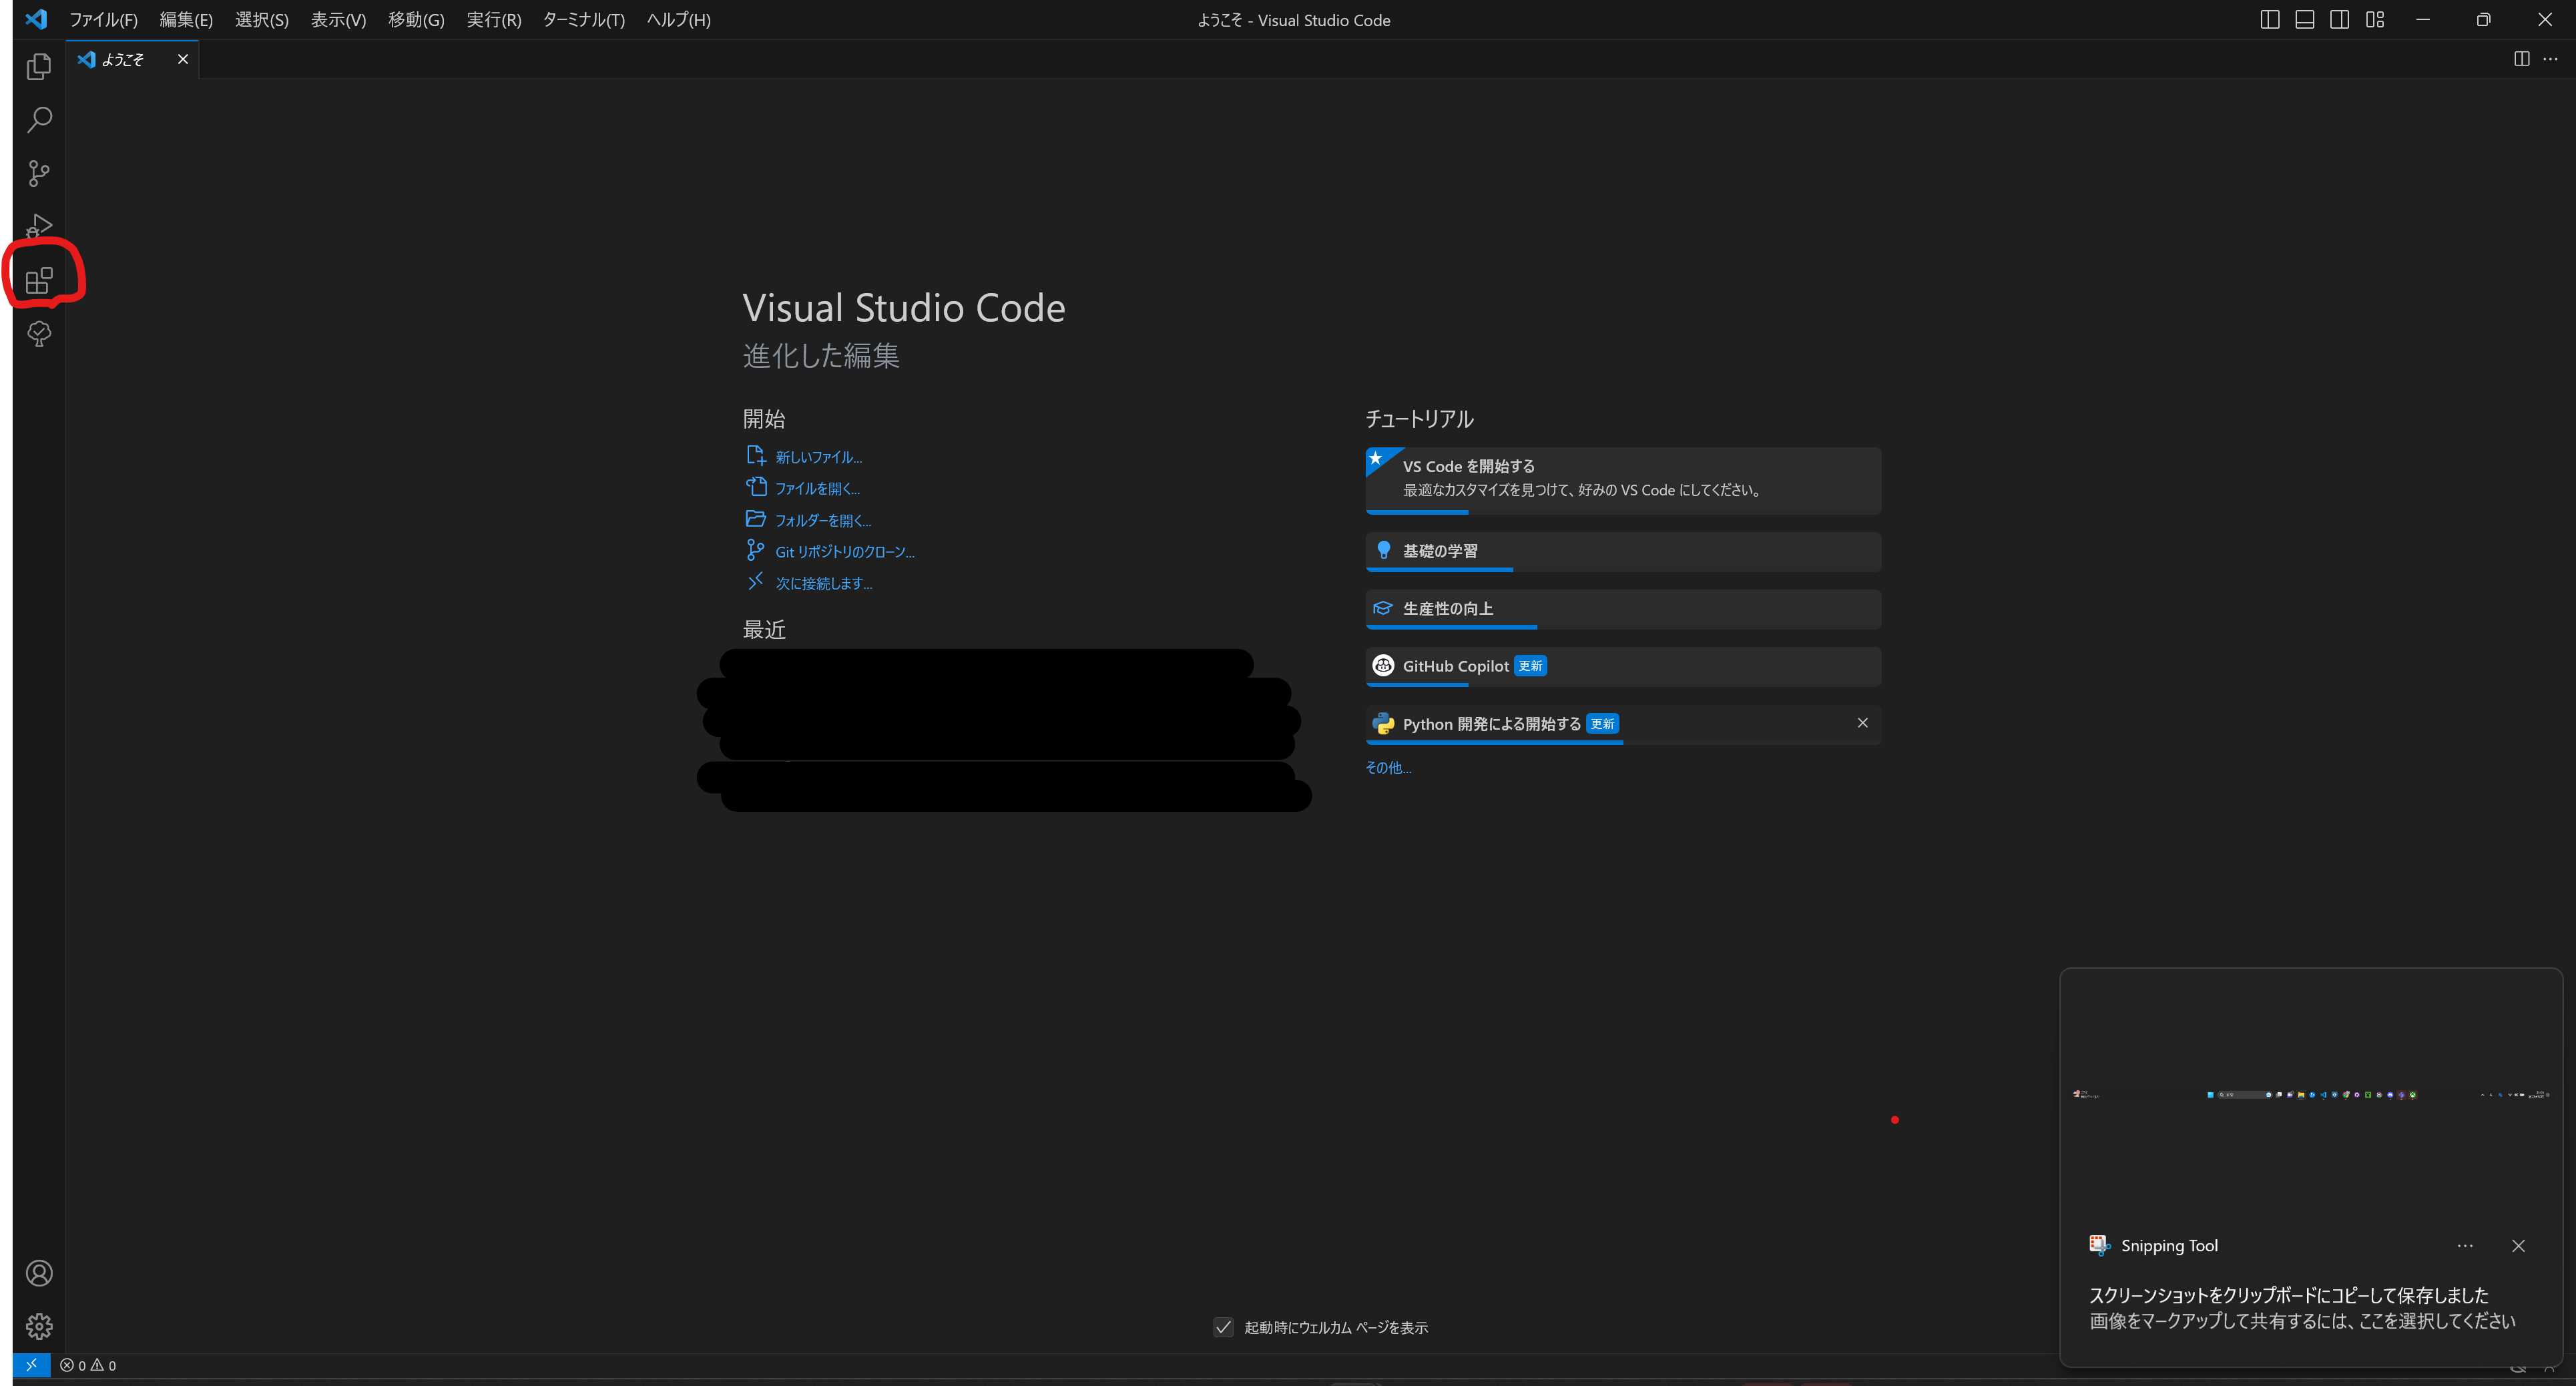The width and height of the screenshot is (2576, 1386).
Task: Open the Source Control view
Action: 38,173
